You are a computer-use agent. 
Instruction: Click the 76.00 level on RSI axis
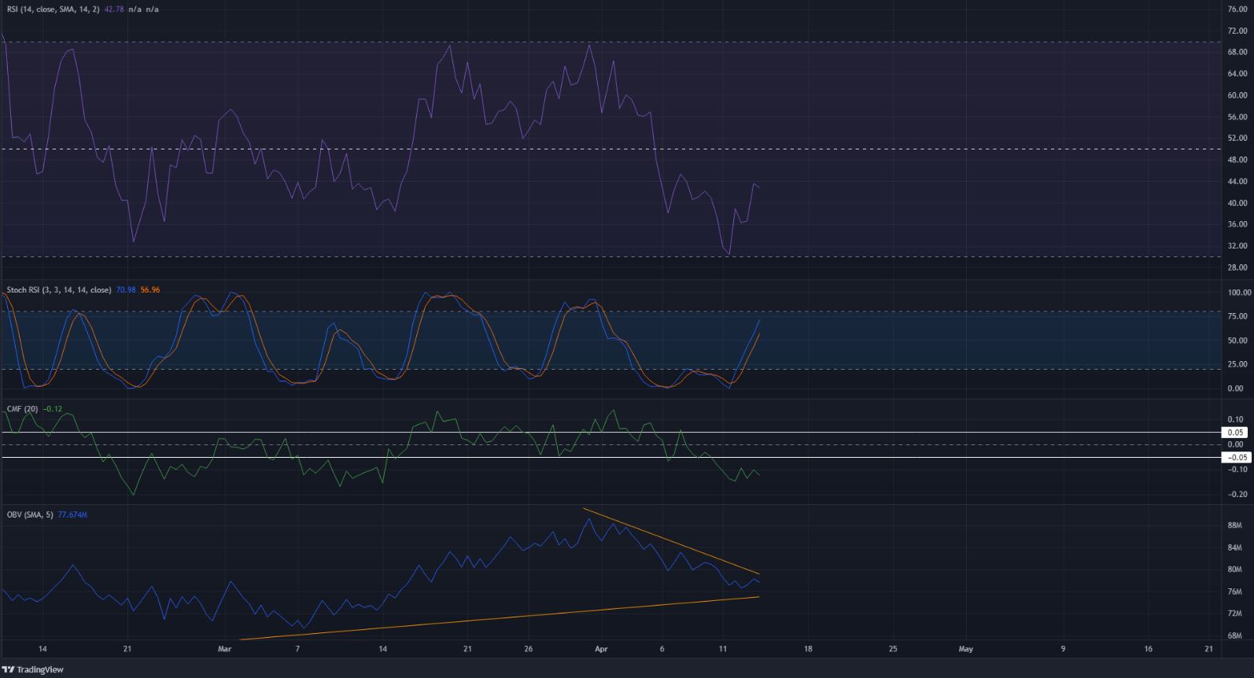[x=1237, y=9]
